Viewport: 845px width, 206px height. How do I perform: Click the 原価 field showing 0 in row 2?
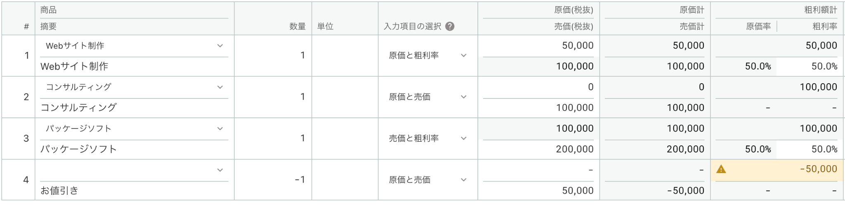(538, 87)
